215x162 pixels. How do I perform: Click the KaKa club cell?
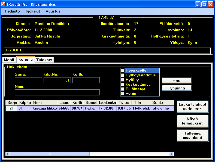(90, 108)
